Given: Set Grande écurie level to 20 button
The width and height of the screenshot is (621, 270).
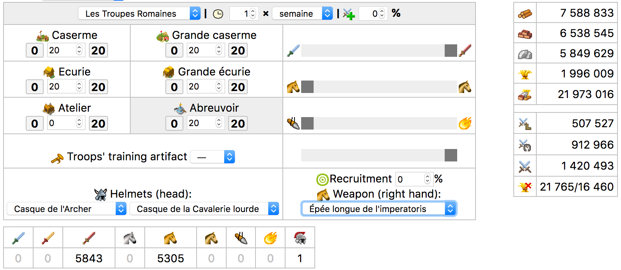Looking at the screenshot, I should tap(238, 87).
